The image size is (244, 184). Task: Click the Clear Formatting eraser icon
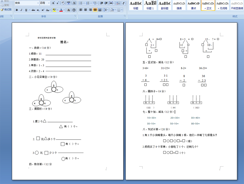tap(63, 3)
